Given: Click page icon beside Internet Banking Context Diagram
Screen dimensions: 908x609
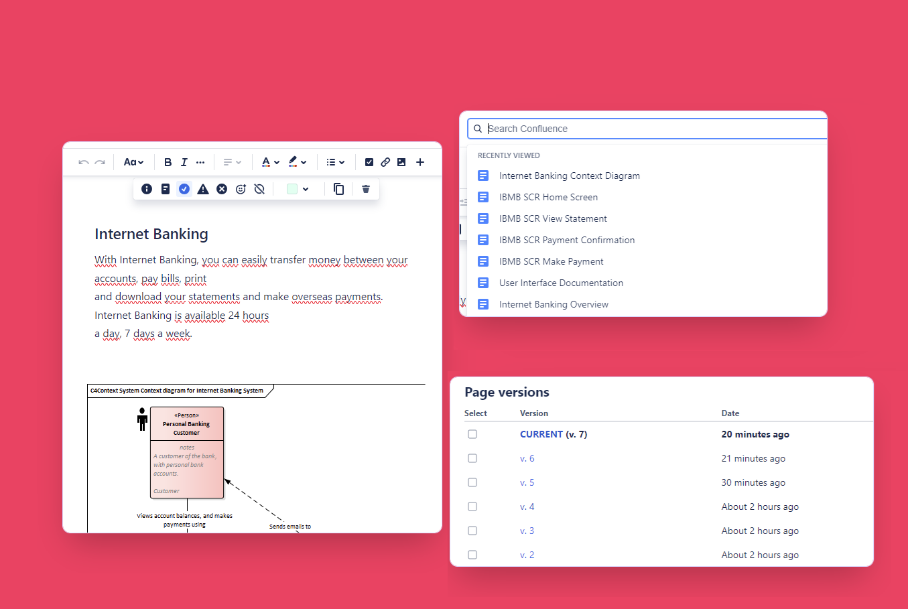Looking at the screenshot, I should point(483,176).
